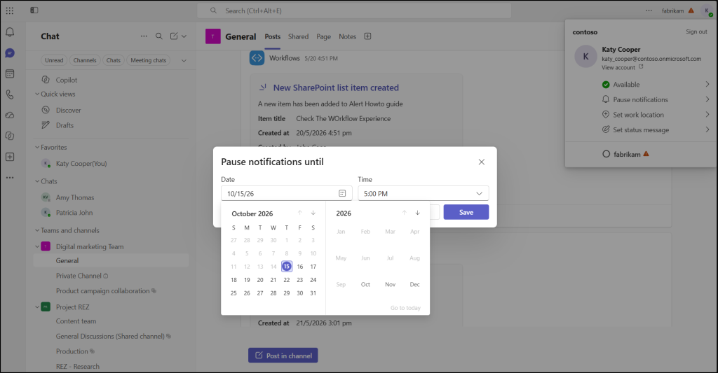Pick Nov in month picker

point(390,284)
